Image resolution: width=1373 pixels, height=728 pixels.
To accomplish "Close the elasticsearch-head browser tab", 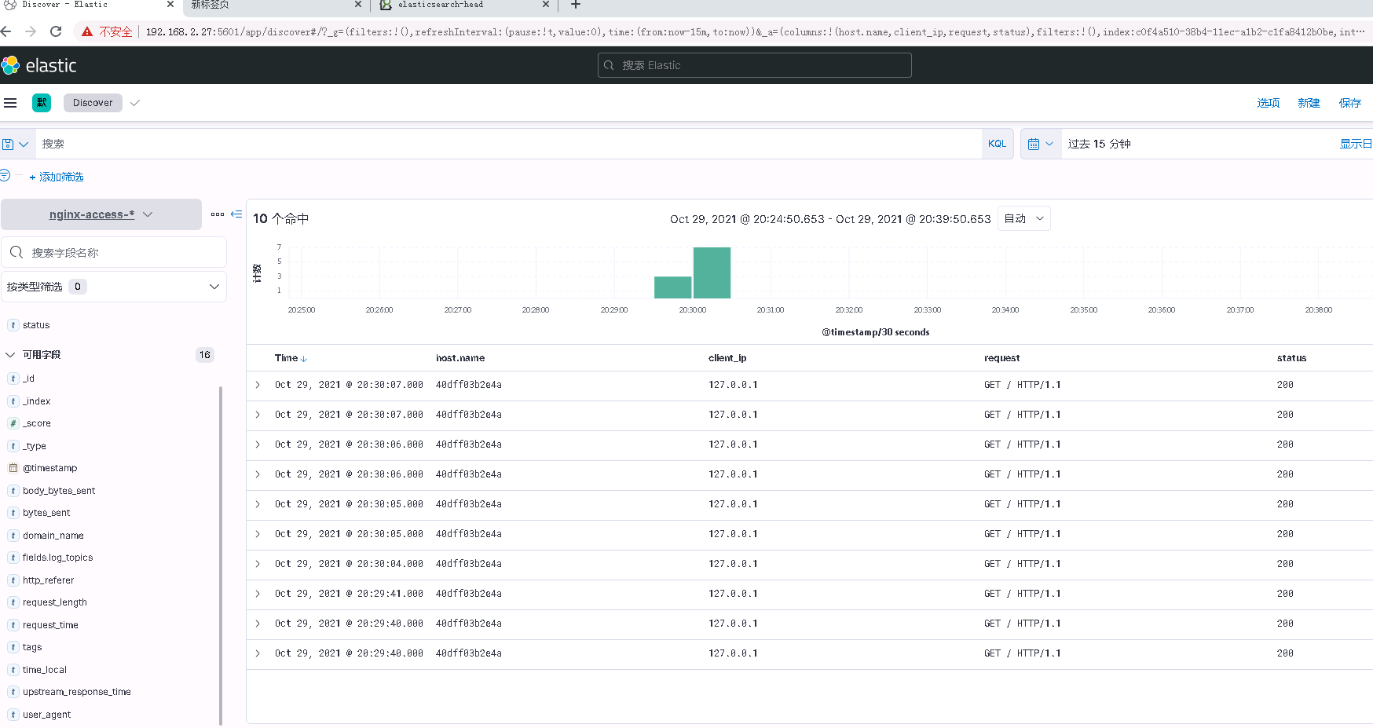I will click(546, 5).
